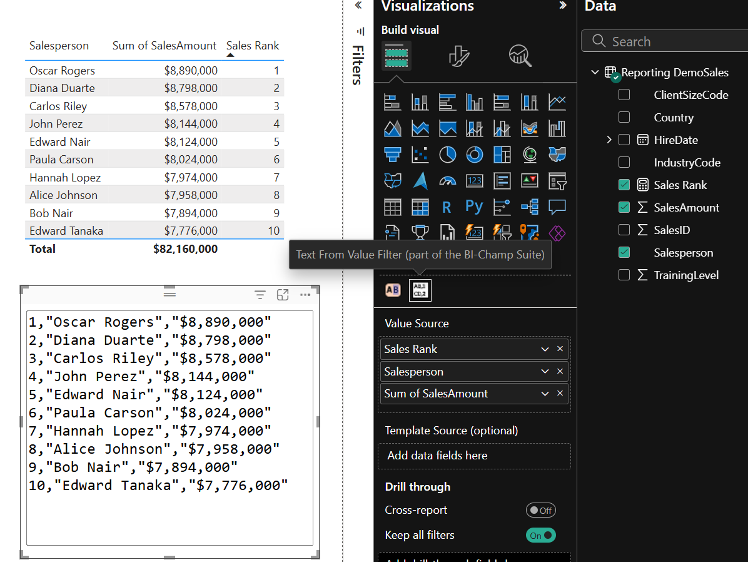
Task: Uncheck the Salesperson field
Action: pos(624,252)
